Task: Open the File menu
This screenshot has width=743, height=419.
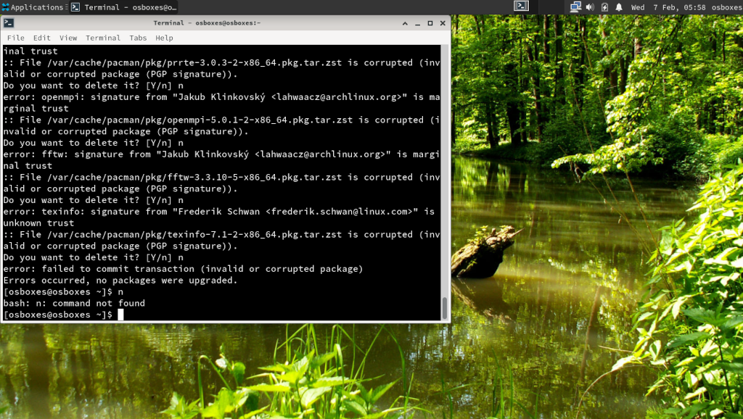Action: [x=15, y=38]
